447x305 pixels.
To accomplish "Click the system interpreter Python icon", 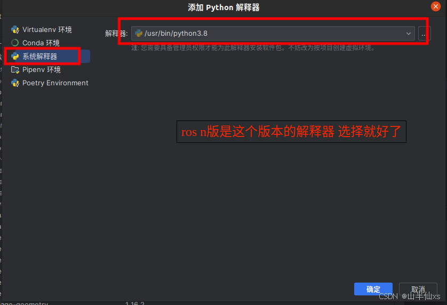I will coord(15,56).
